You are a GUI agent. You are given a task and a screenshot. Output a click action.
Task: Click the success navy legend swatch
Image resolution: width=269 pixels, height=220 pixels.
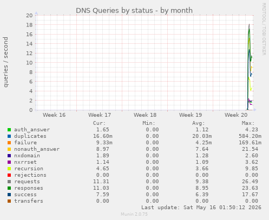[9, 195]
